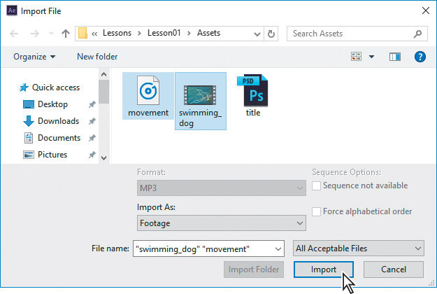Expand the Import As Footage dropdown
Image resolution: width=437 pixels, height=294 pixels.
[221, 223]
